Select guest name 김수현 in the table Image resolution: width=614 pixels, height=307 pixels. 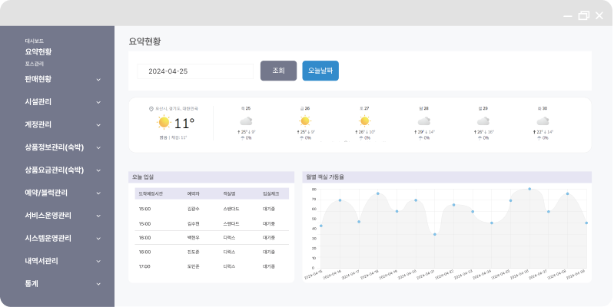tap(194, 223)
